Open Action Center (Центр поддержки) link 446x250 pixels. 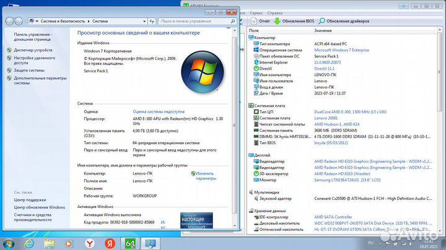tap(30, 200)
